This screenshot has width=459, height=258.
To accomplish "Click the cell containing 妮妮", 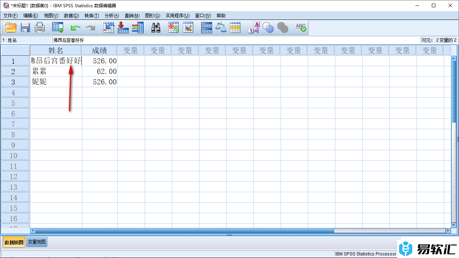I will (x=56, y=82).
